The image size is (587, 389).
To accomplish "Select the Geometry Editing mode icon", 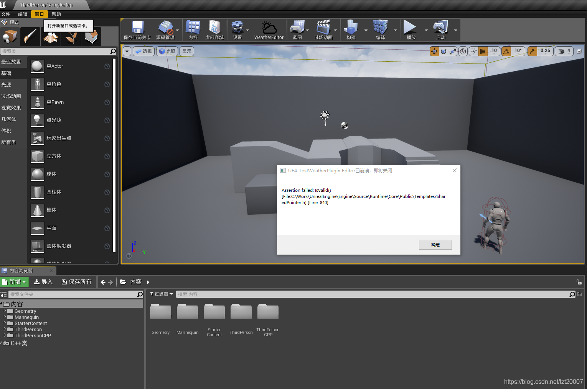I will [91, 37].
